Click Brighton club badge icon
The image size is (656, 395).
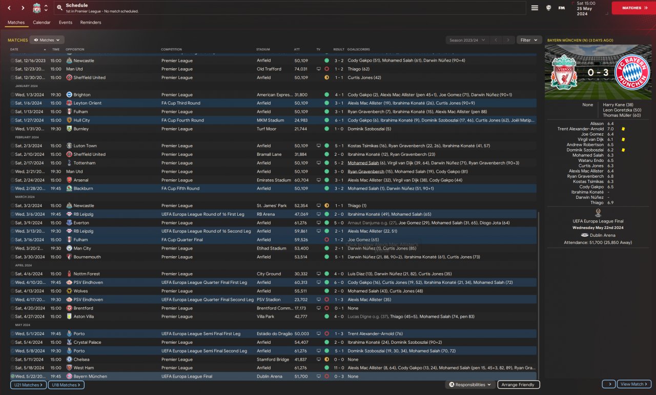point(69,95)
